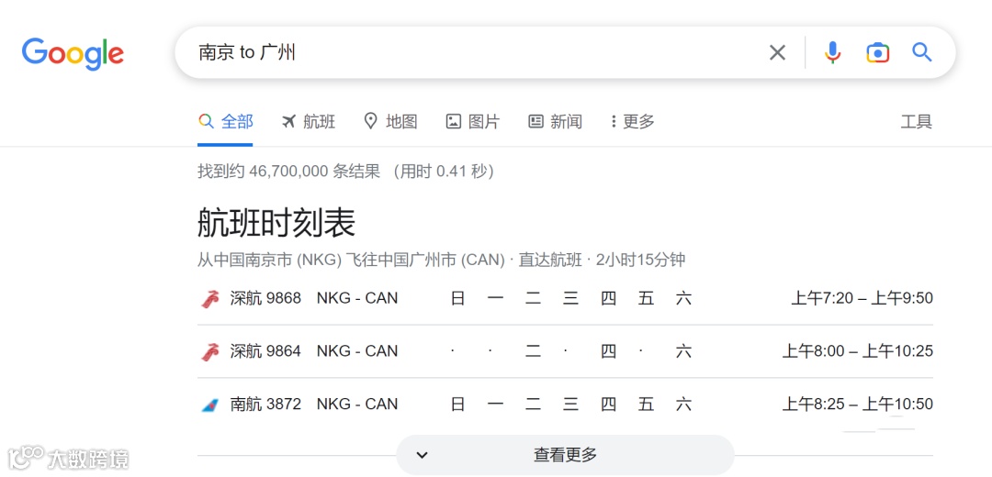The height and width of the screenshot is (477, 992).
Task: Click time 上午8:25 – 上午10:50
Action: click(857, 404)
